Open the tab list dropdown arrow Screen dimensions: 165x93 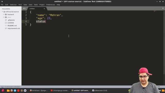tap(163, 9)
